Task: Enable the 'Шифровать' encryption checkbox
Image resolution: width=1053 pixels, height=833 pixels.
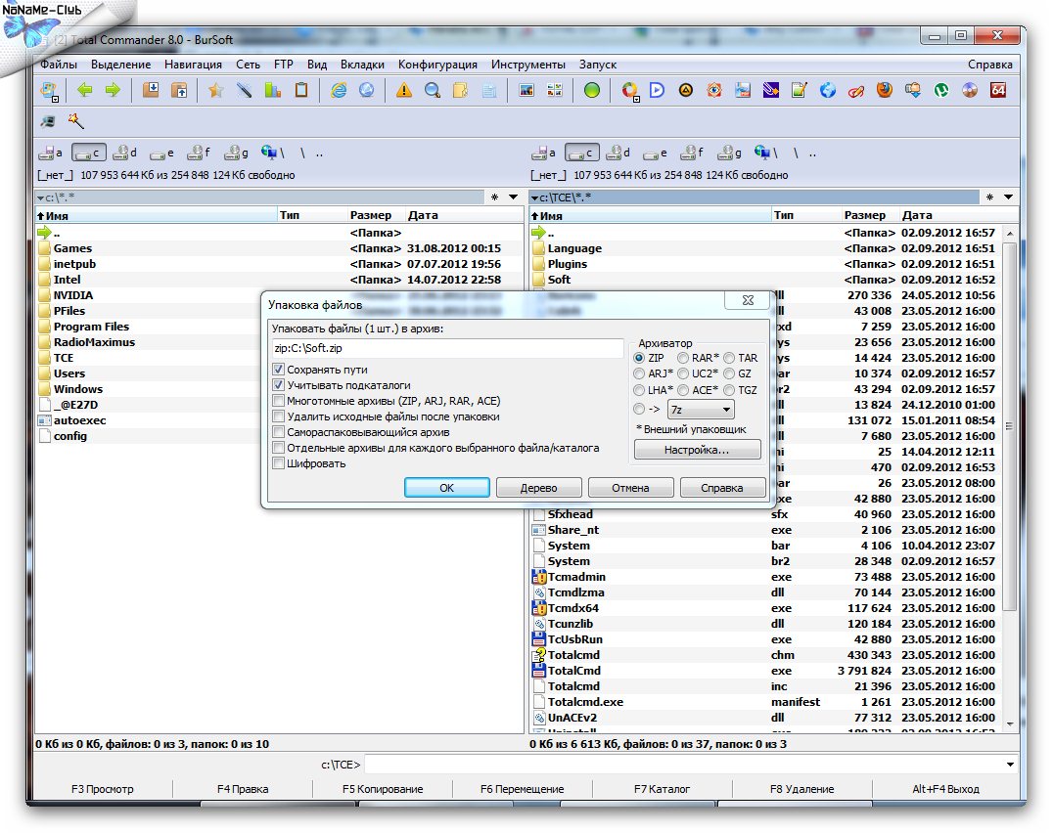Action: 279,463
